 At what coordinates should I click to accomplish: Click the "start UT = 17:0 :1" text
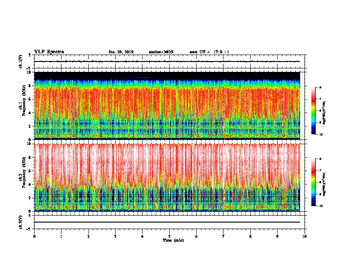pyautogui.click(x=209, y=52)
